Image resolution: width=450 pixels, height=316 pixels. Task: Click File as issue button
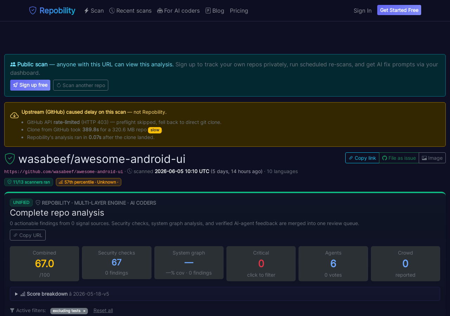(x=399, y=158)
